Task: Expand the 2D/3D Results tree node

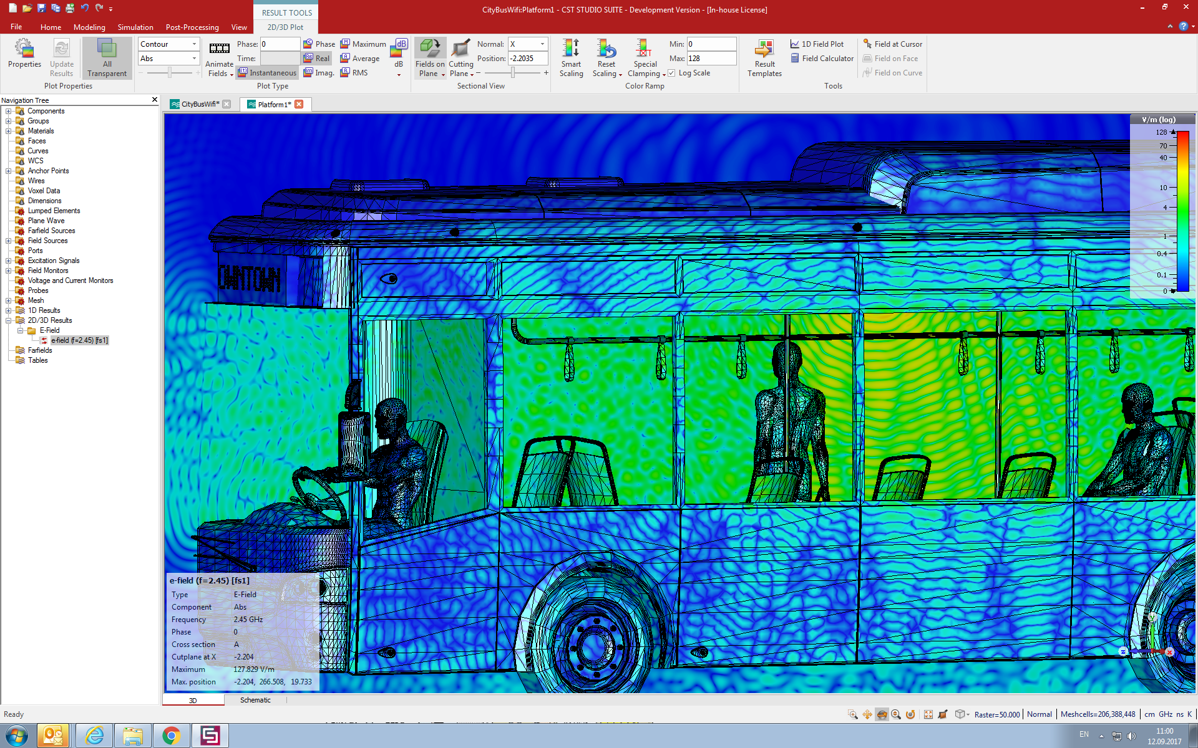Action: click(7, 320)
